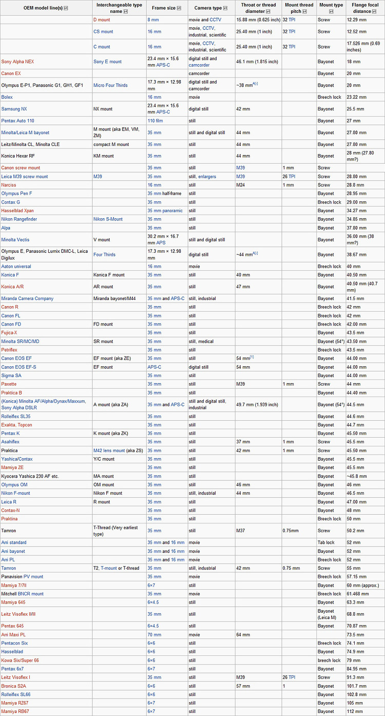The height and width of the screenshot is (716, 385).
Task: Open the Hasselblad Xpan link
Action: [17, 211]
